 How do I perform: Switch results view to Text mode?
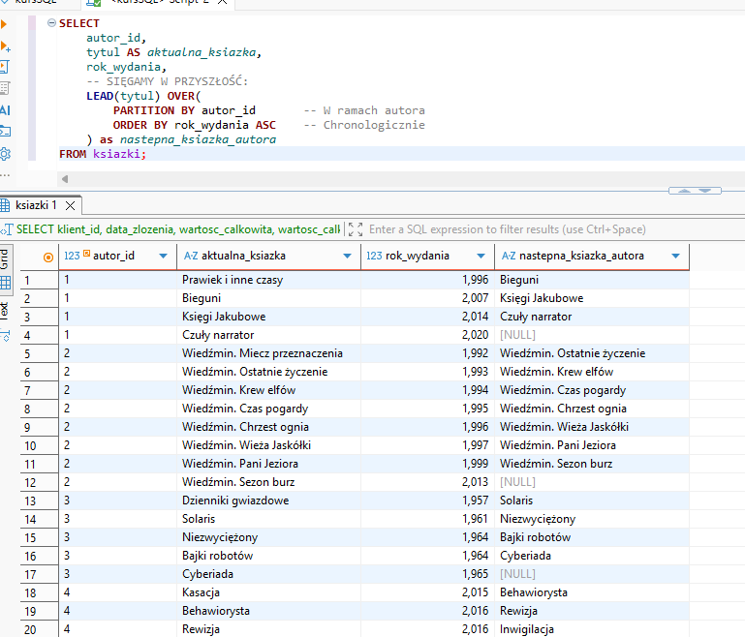[x=5, y=310]
